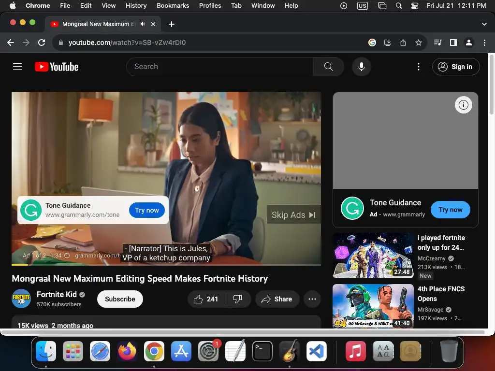
Task: Dislike the video with thumbs down
Action: [237, 299]
